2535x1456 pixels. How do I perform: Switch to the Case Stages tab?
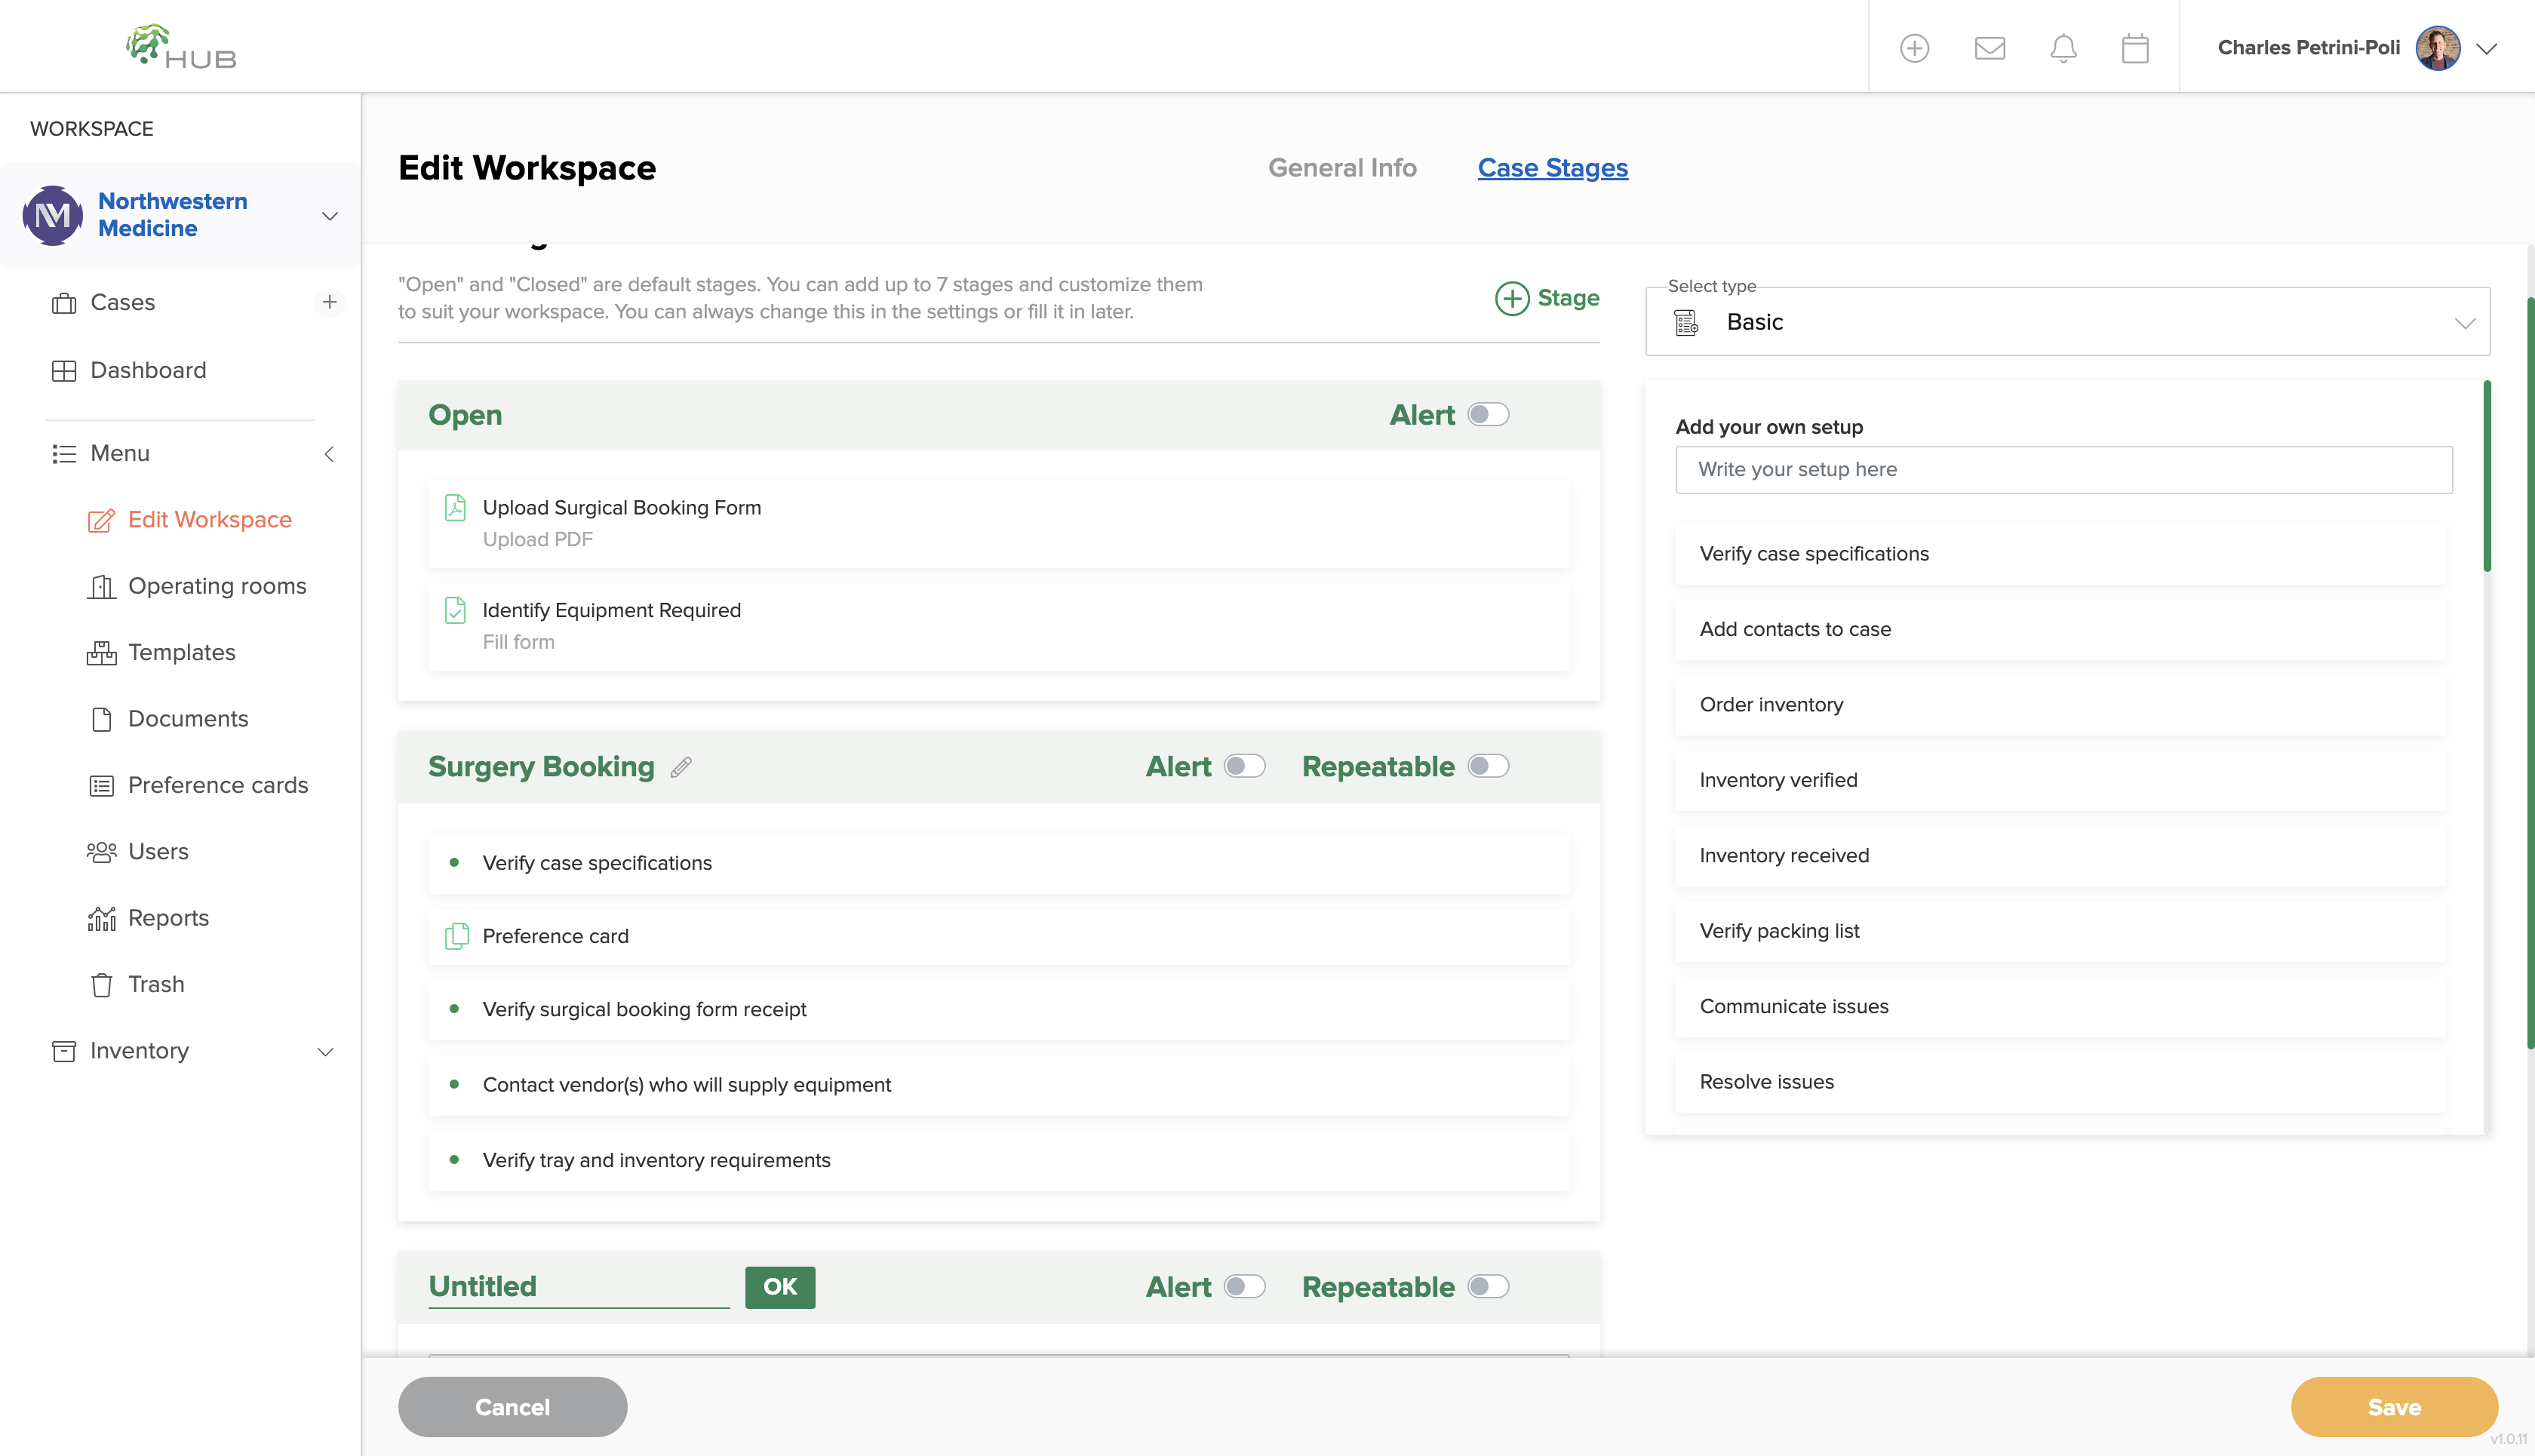pos(1552,168)
